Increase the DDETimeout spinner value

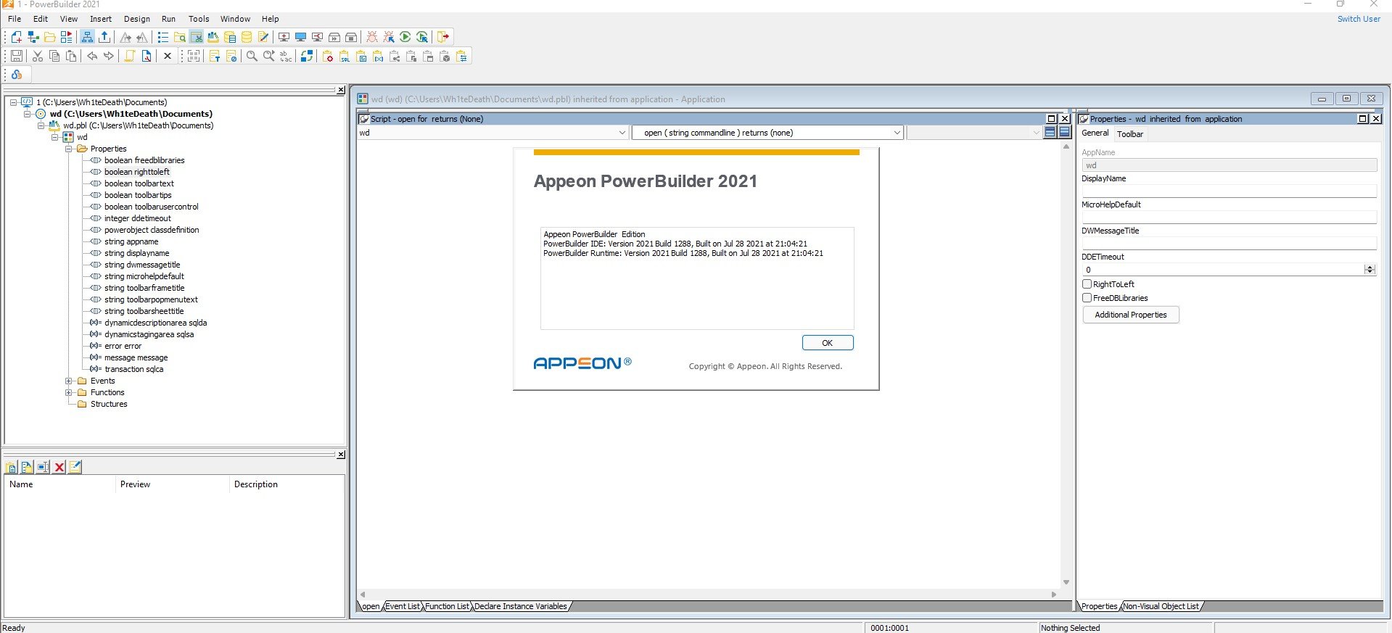1370,267
